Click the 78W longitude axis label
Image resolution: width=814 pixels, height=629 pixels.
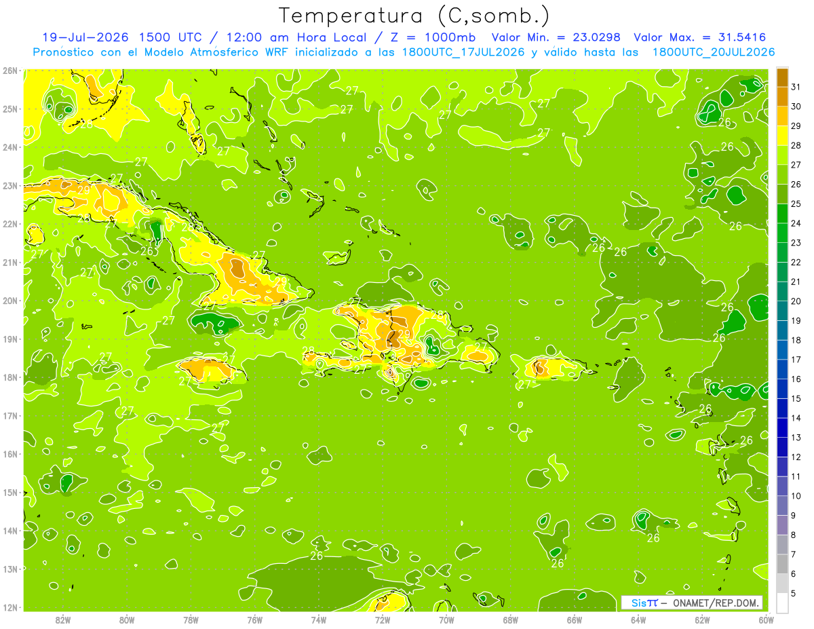click(x=191, y=620)
